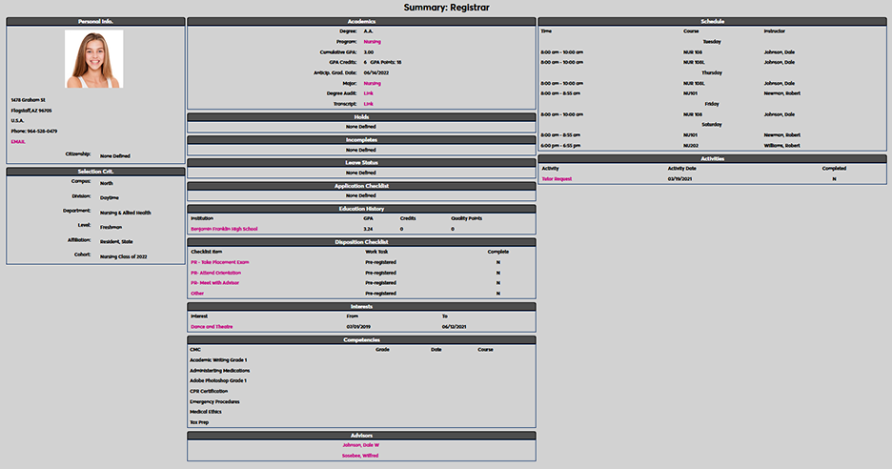Click the Tuesday heading in Schedule
Viewport: 892px width, 469px height.
pyautogui.click(x=712, y=42)
